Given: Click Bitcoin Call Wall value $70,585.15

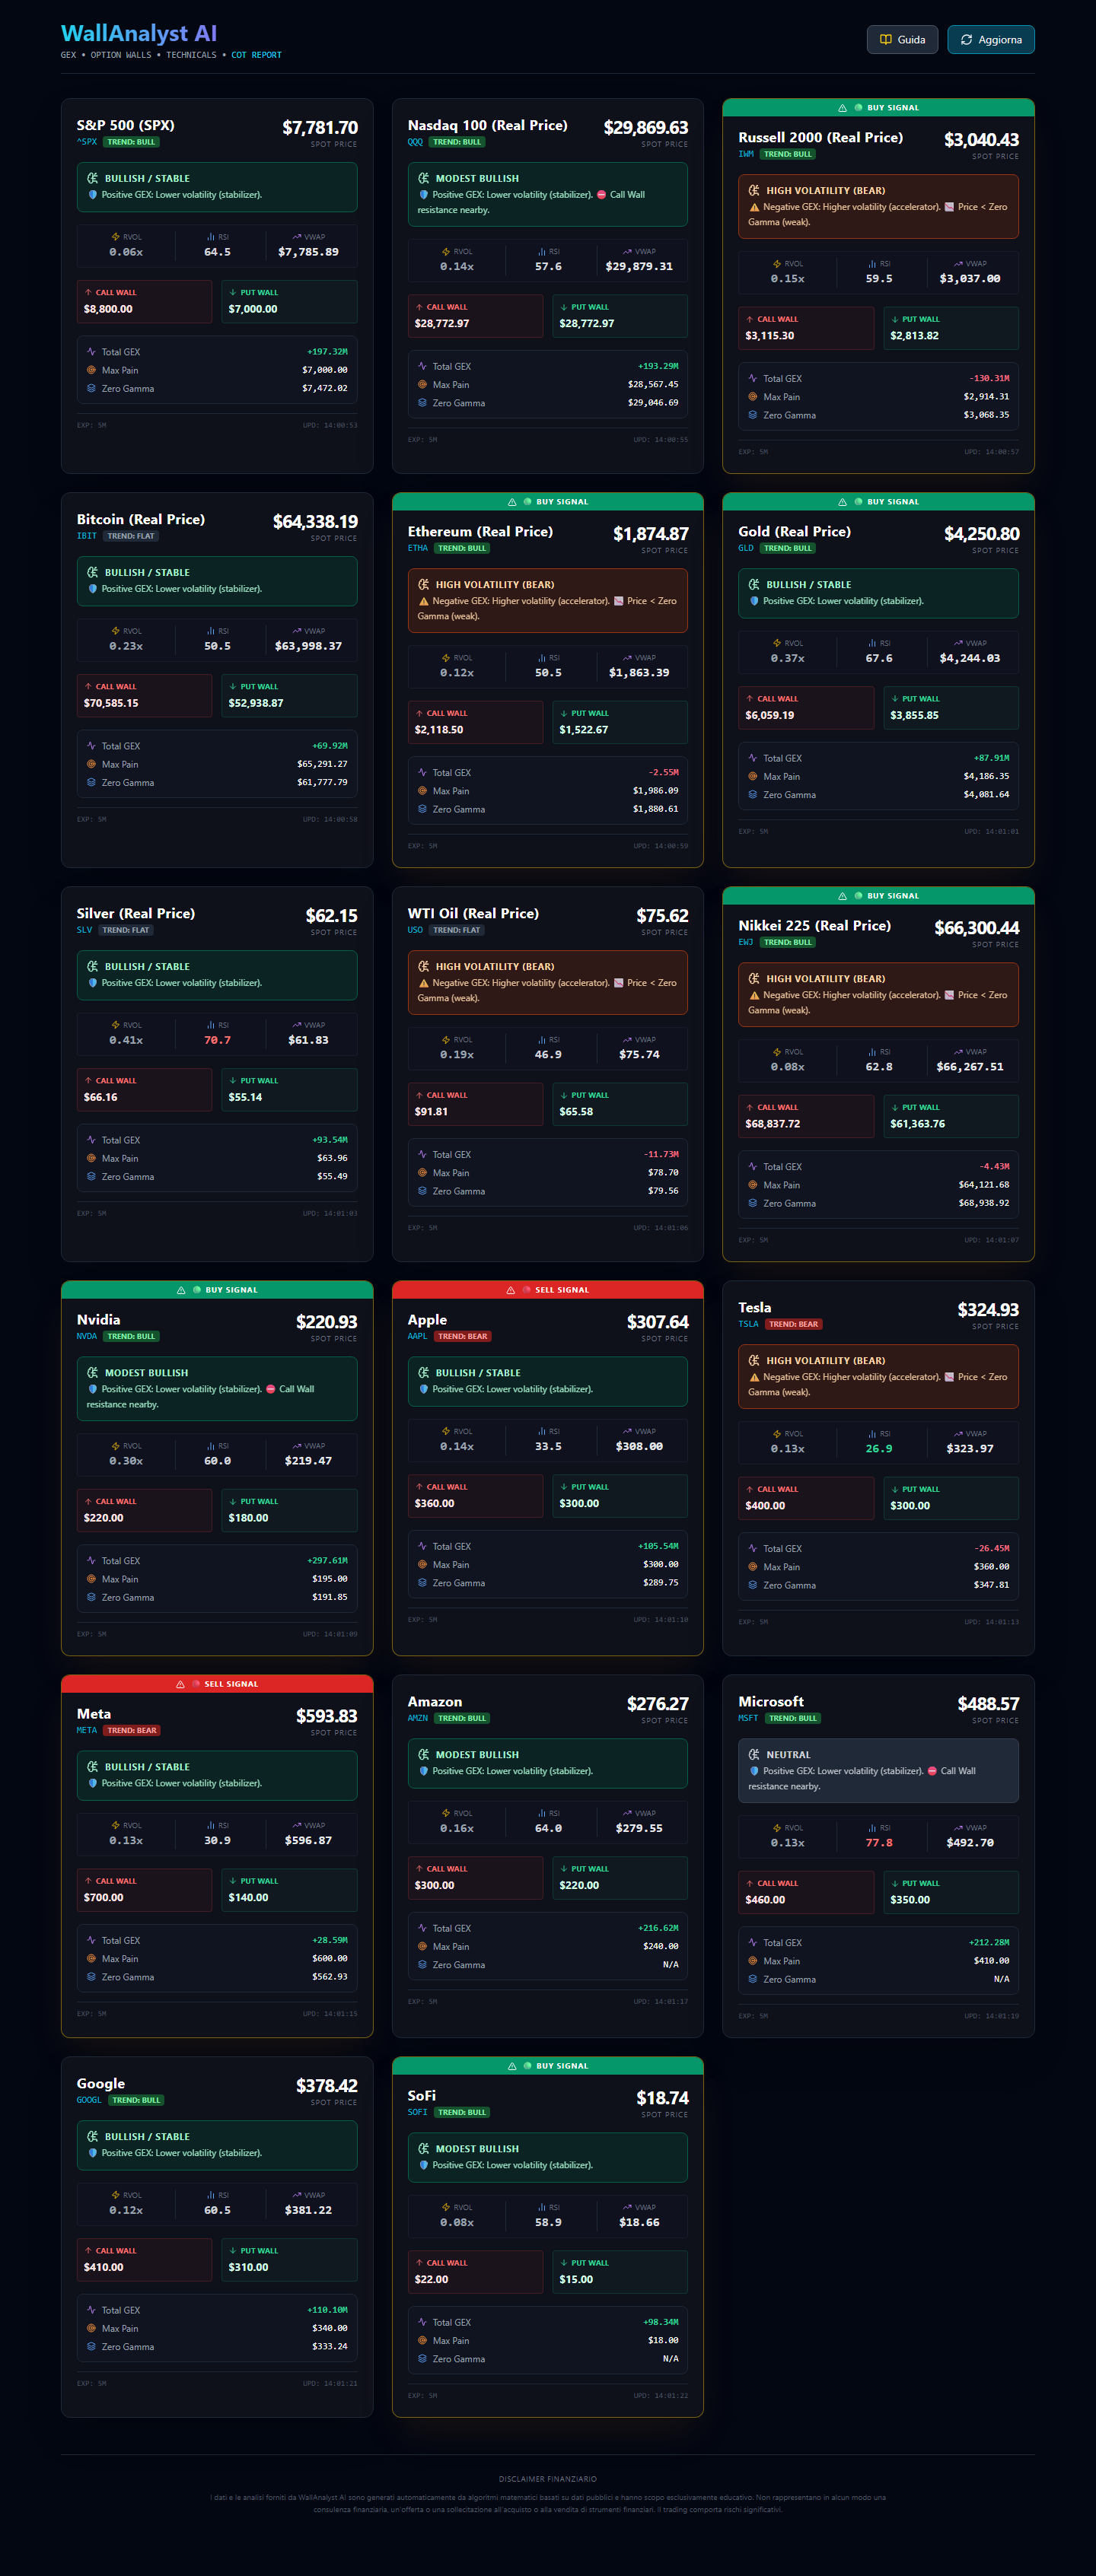Looking at the screenshot, I should [111, 703].
